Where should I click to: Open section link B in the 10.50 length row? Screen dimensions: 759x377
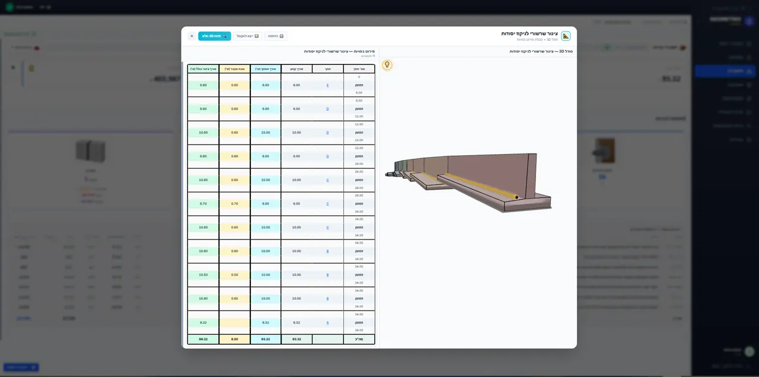[x=327, y=275]
